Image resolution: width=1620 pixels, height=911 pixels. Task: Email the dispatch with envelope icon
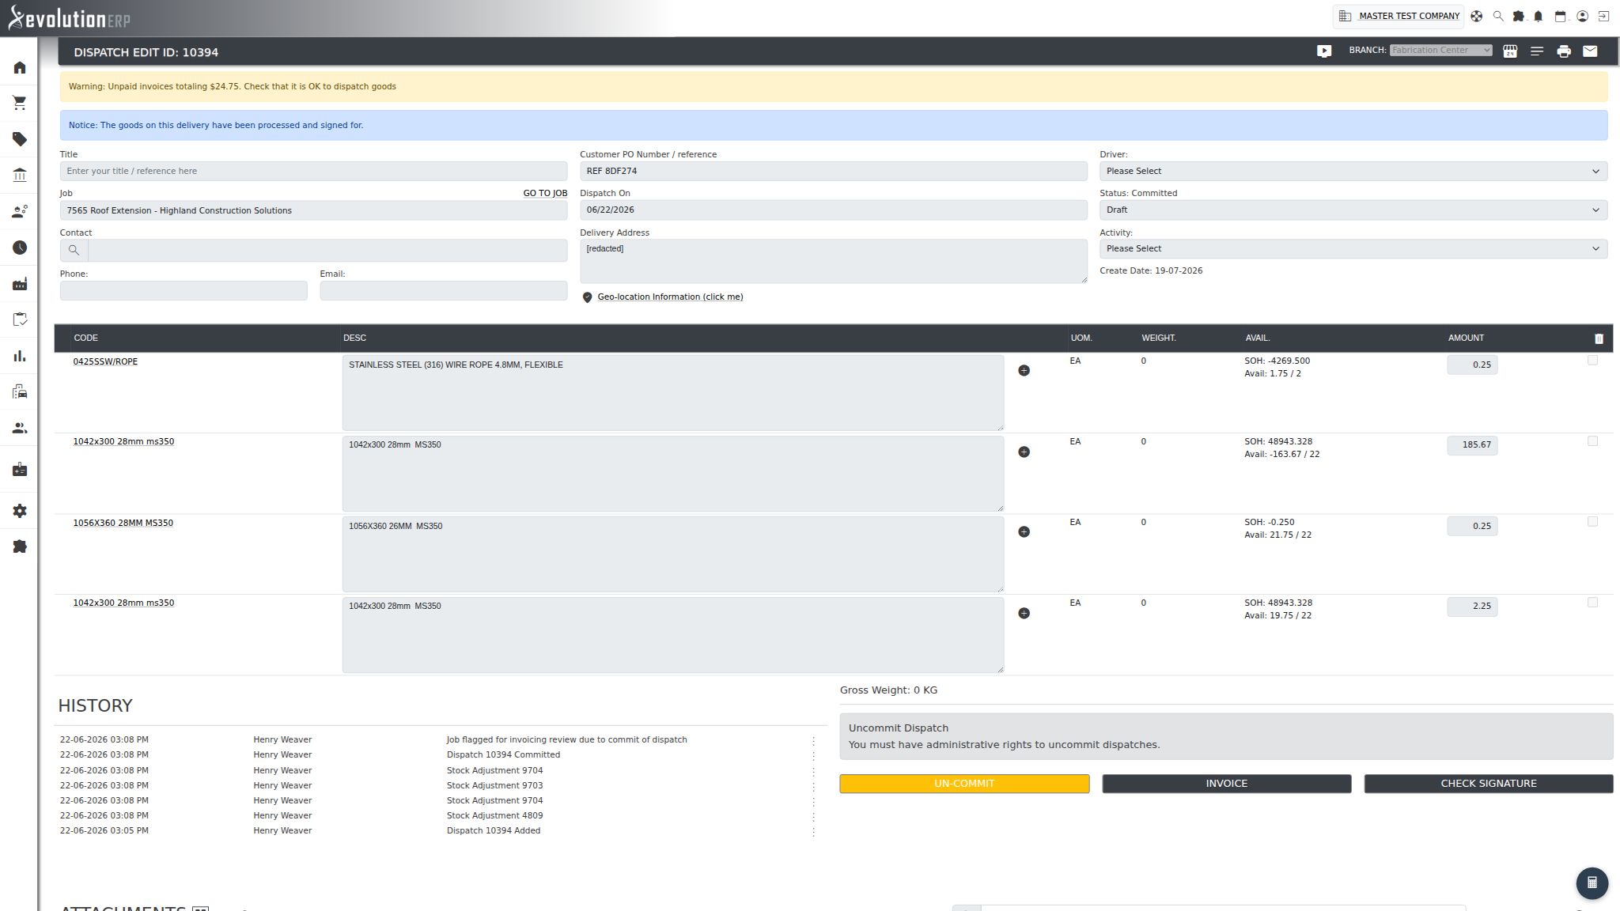[x=1590, y=51]
